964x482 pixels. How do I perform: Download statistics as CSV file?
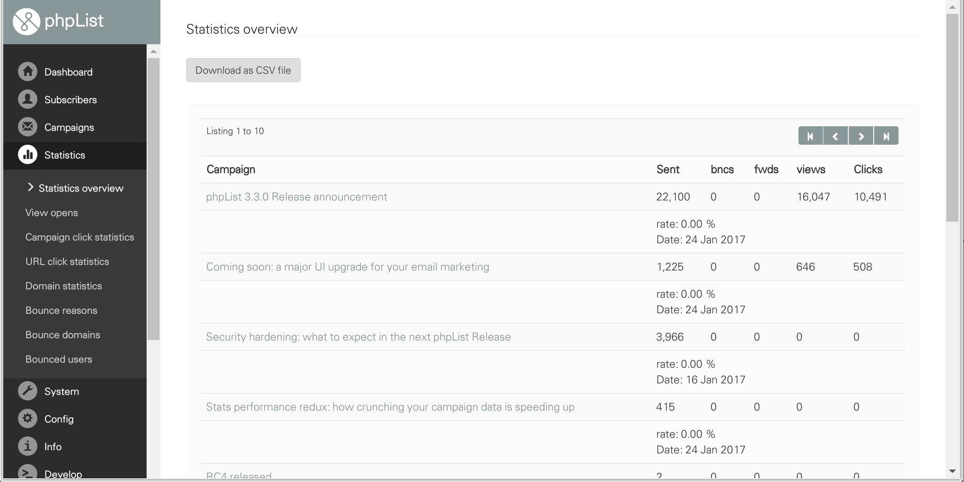(x=243, y=70)
